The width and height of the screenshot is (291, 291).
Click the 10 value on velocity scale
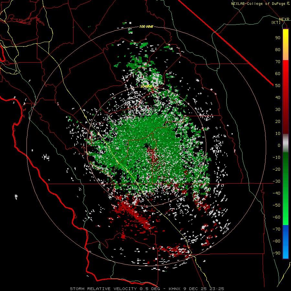pyautogui.click(x=278, y=134)
